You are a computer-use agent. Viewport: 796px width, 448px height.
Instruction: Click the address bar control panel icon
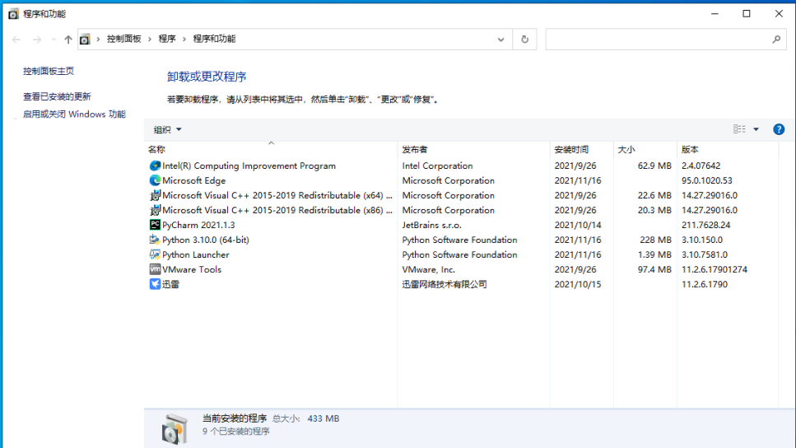[x=85, y=39]
